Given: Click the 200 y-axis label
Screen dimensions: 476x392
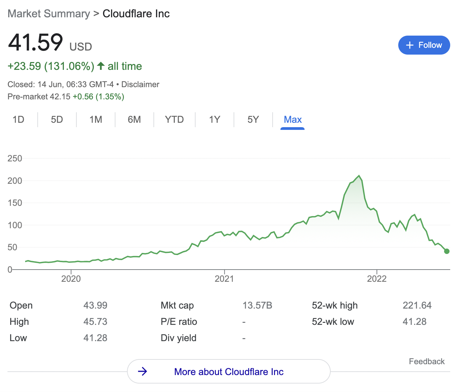Looking at the screenshot, I should point(15,181).
